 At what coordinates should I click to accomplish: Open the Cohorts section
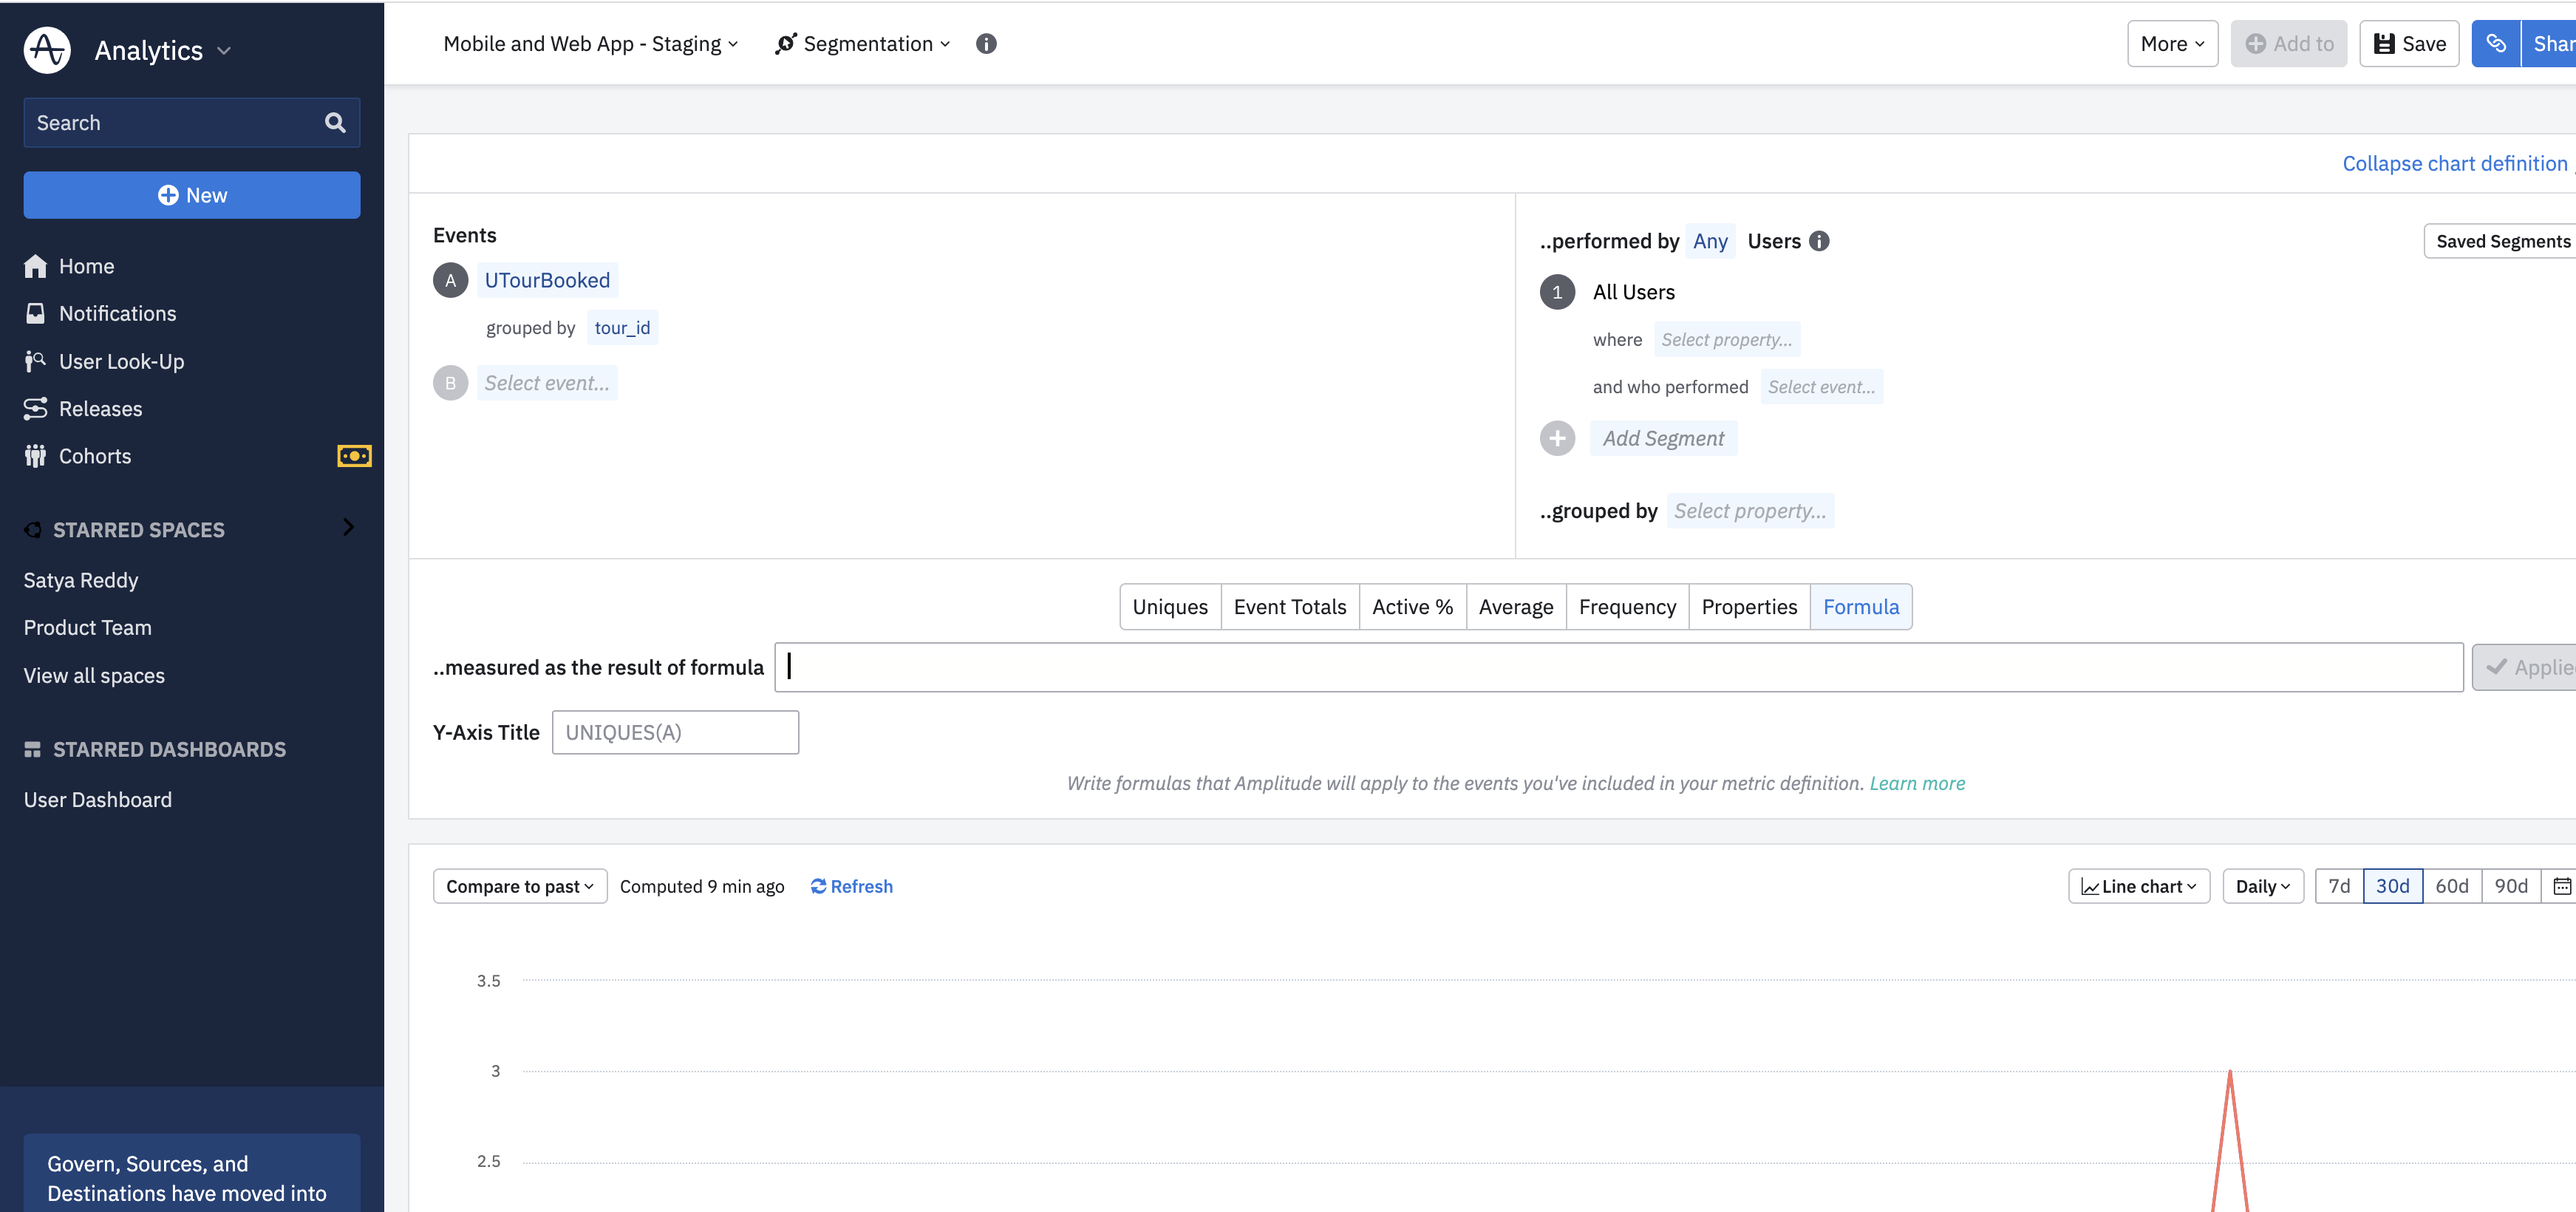point(95,456)
